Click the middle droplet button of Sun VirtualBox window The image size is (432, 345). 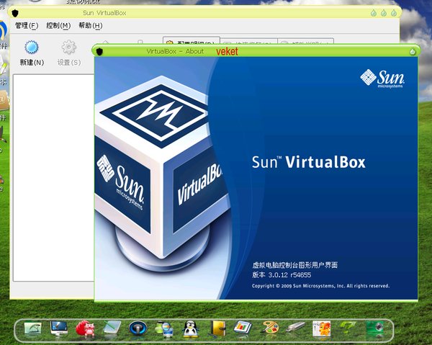click(x=384, y=13)
